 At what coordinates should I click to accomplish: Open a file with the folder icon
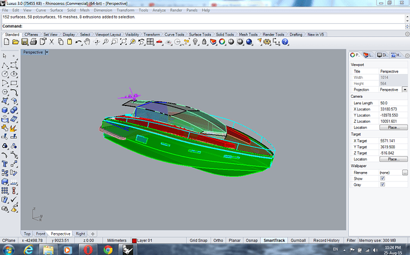coord(17,42)
